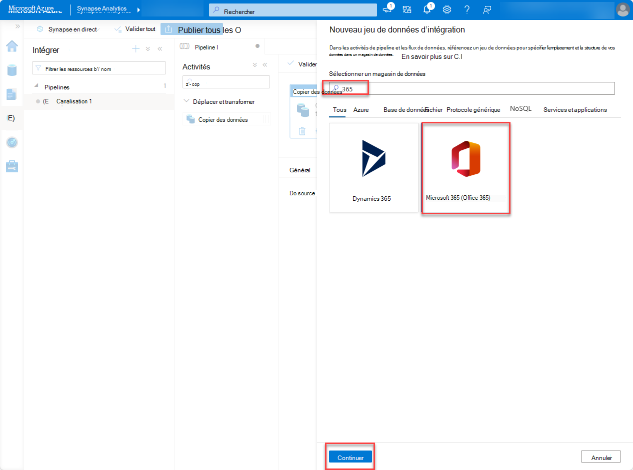
Task: Open the Manage hub in the sidebar
Action: click(11, 166)
